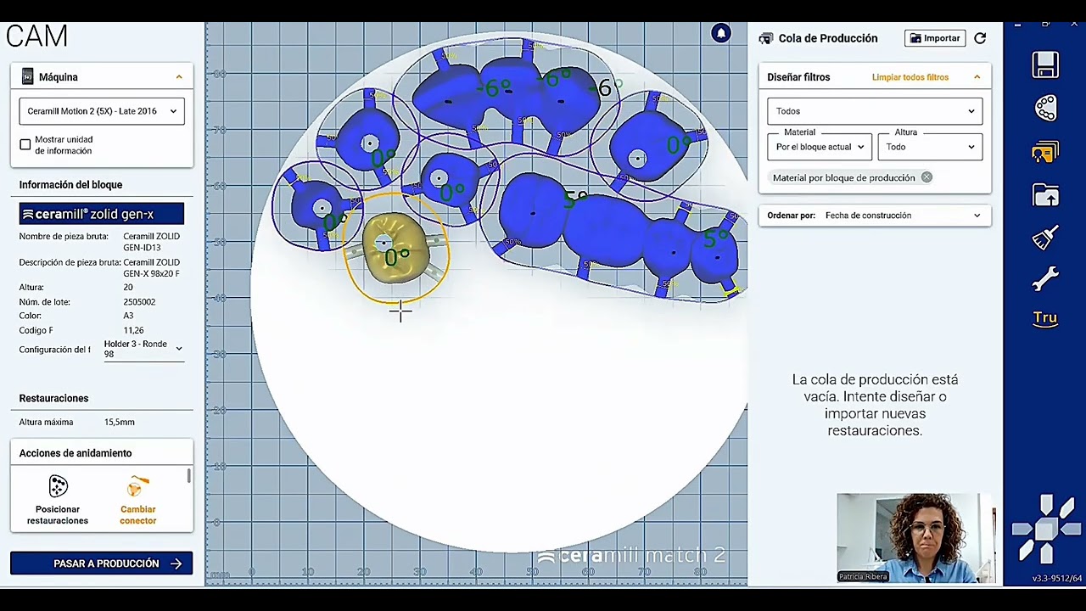Image resolution: width=1086 pixels, height=611 pixels.
Task: Click the Color value A3
Action: tap(129, 316)
